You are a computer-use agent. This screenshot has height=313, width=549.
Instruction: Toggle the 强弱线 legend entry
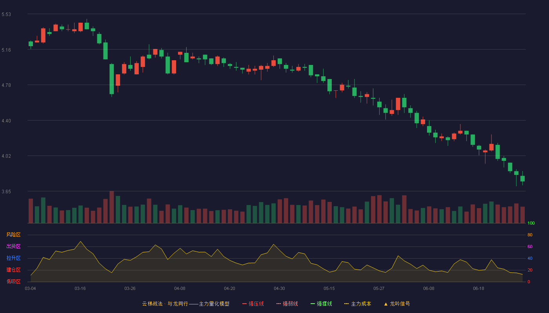point(287,304)
